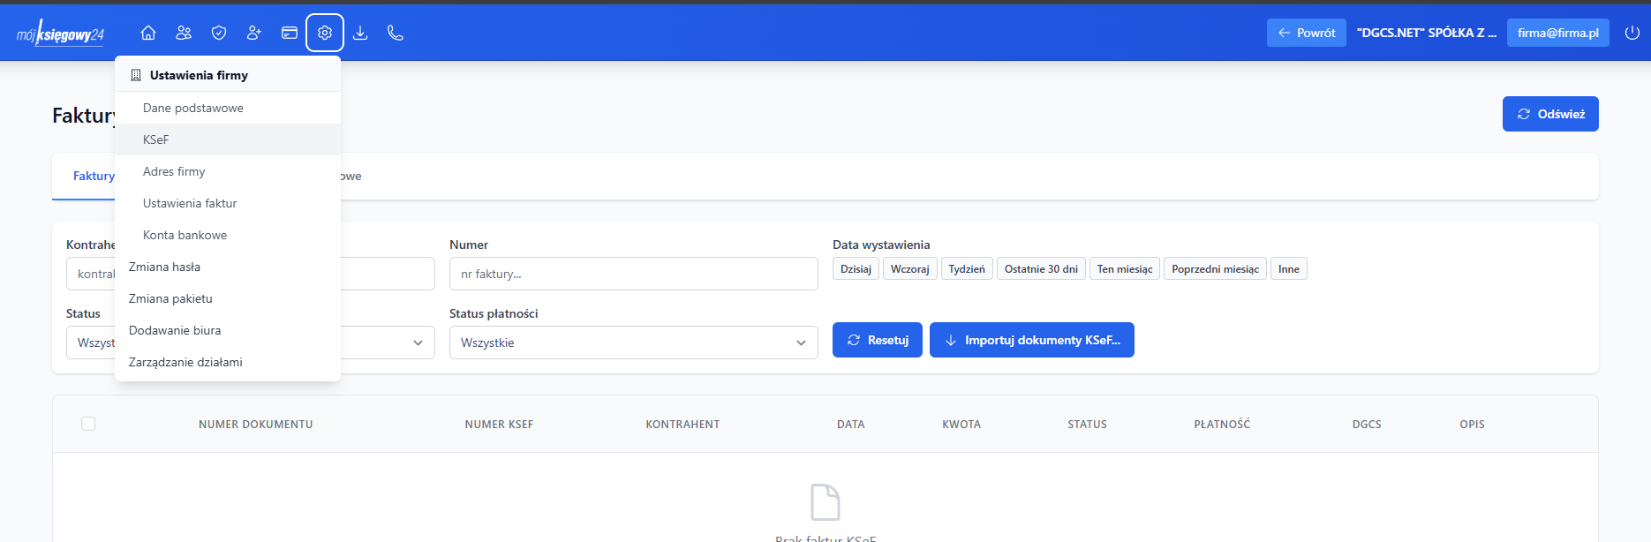Image resolution: width=1651 pixels, height=542 pixels.
Task: Focus the nr faktury input field
Action: pos(633,274)
